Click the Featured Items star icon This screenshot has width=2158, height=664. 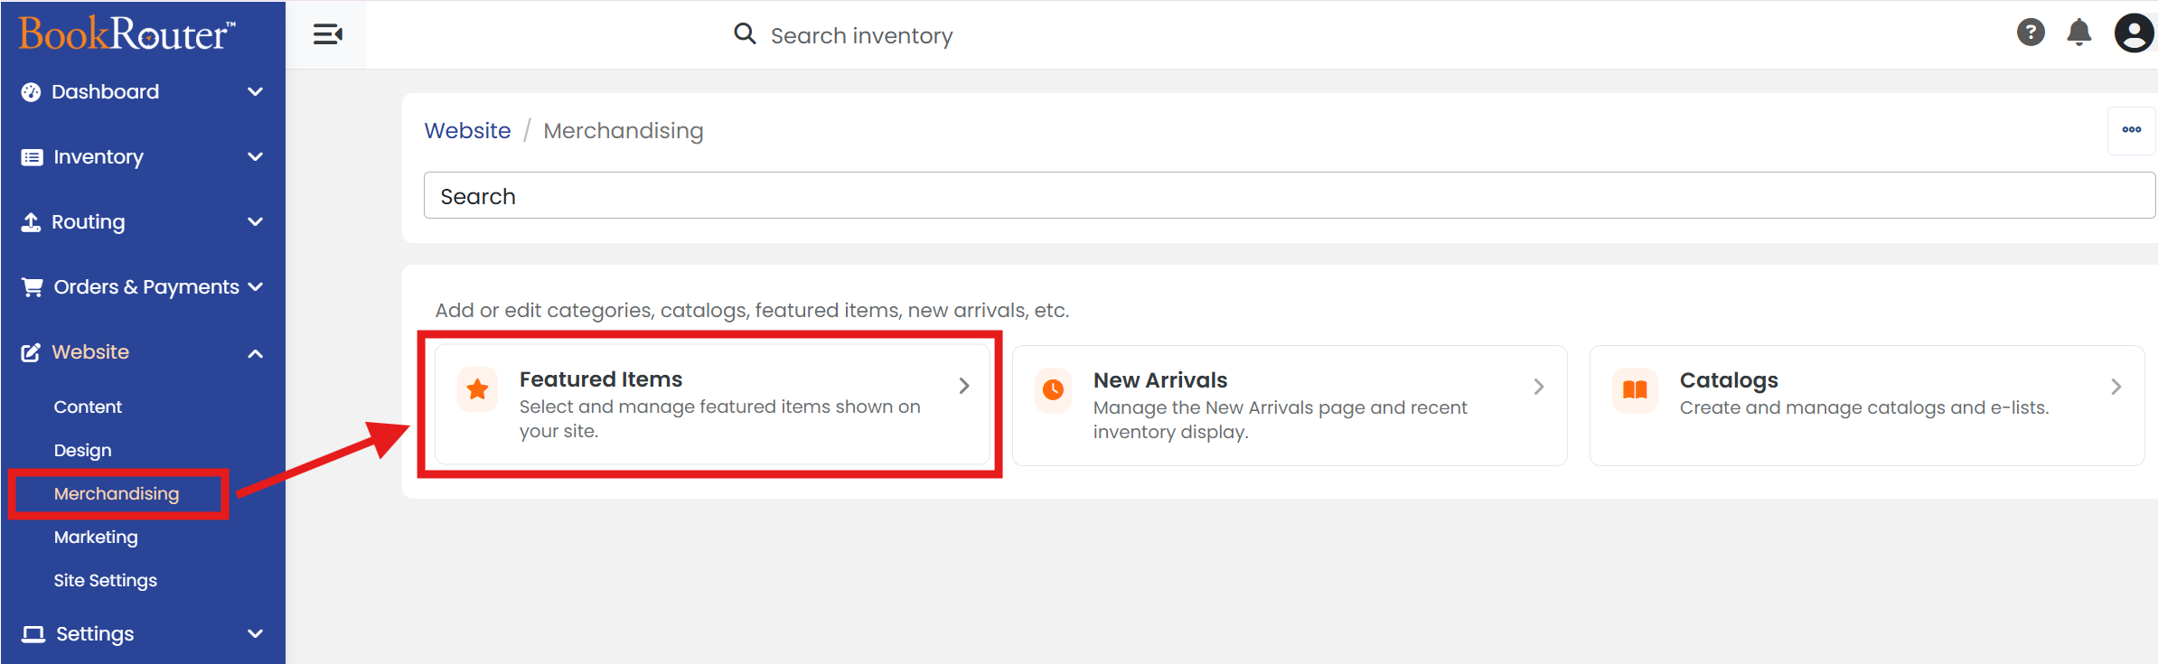click(x=477, y=389)
